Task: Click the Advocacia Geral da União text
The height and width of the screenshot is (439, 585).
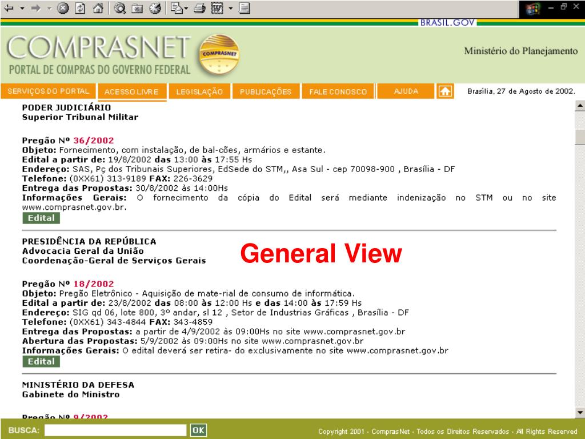Action: pos(83,252)
